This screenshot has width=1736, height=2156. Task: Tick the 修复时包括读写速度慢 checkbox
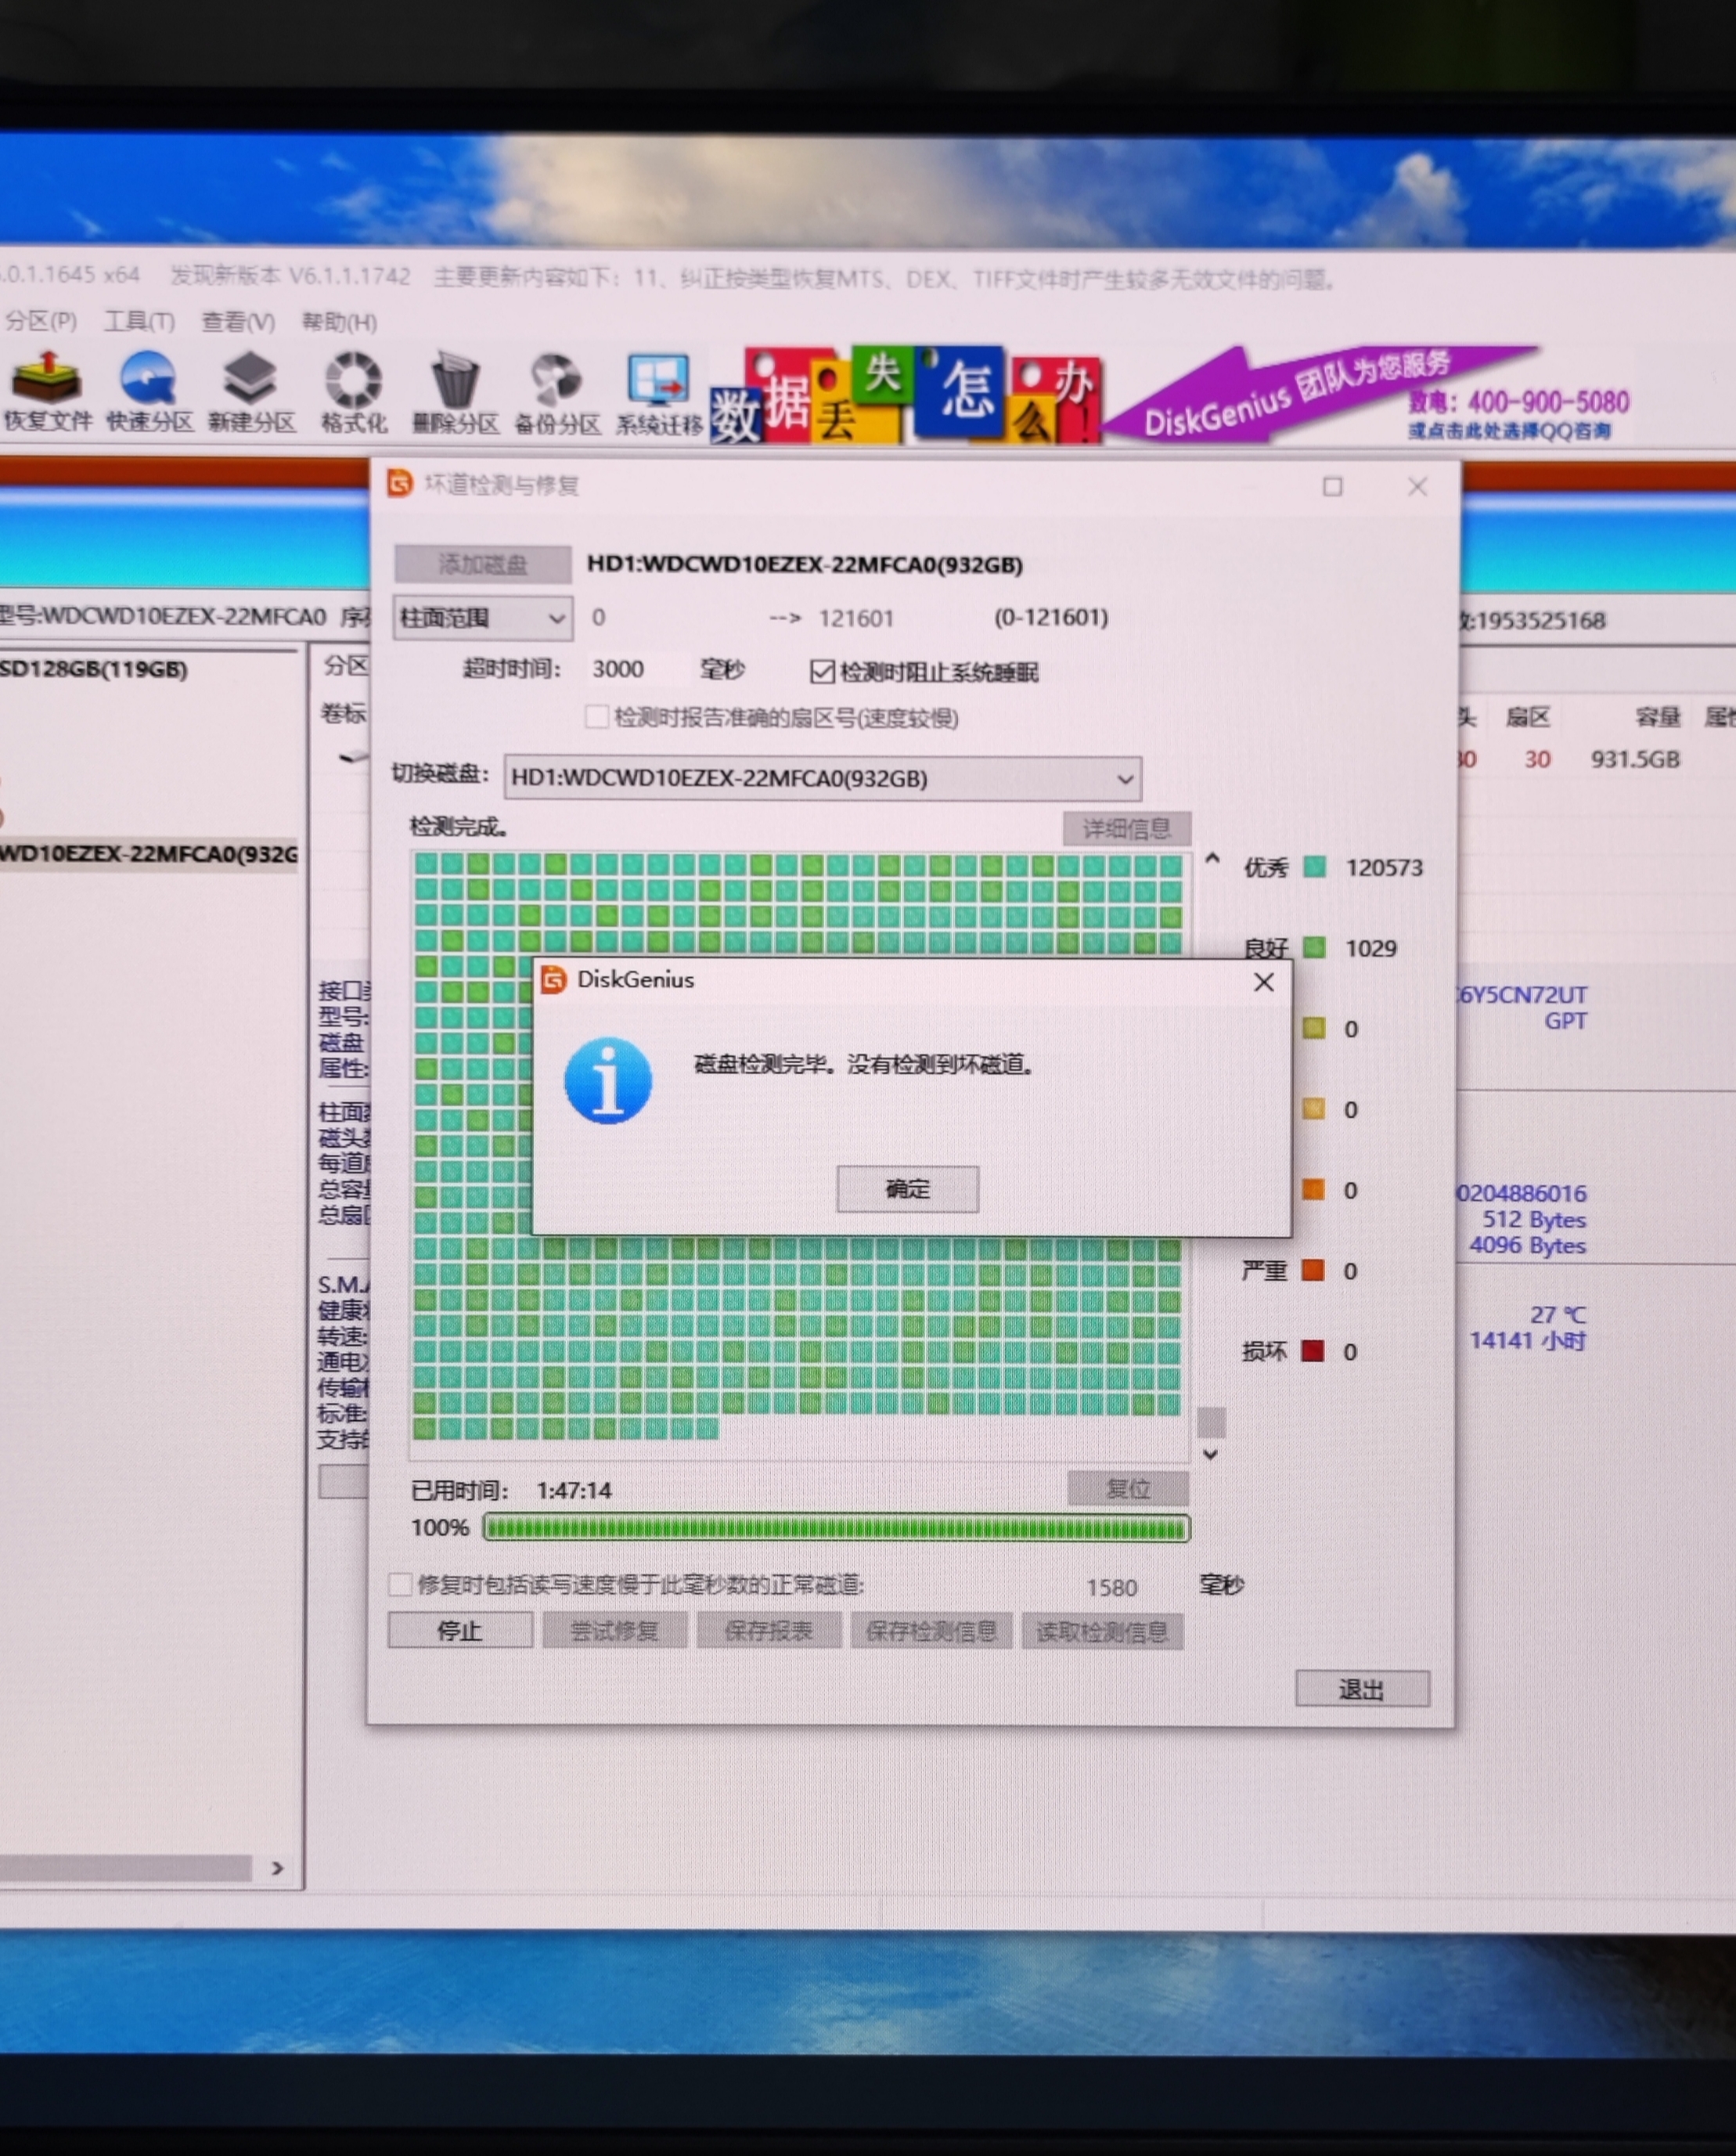(x=400, y=1585)
